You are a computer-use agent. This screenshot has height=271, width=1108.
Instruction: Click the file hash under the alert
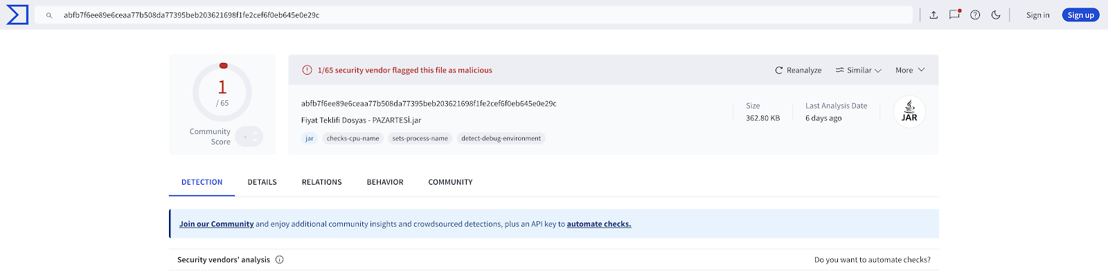429,104
